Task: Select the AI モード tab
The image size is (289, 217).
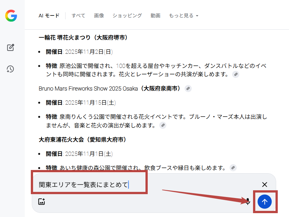Action: click(49, 15)
